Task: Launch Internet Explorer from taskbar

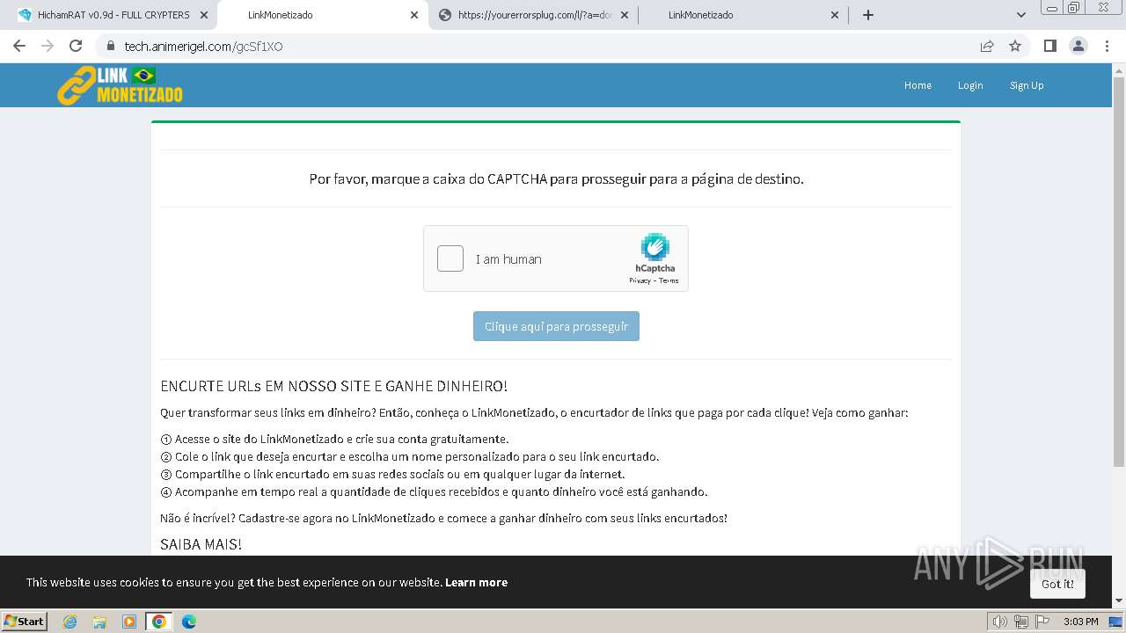Action: [x=70, y=622]
